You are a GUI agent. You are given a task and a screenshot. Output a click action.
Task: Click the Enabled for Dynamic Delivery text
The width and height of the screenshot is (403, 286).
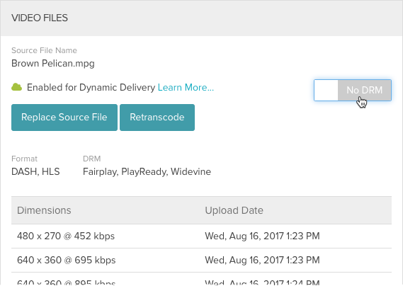click(x=91, y=87)
